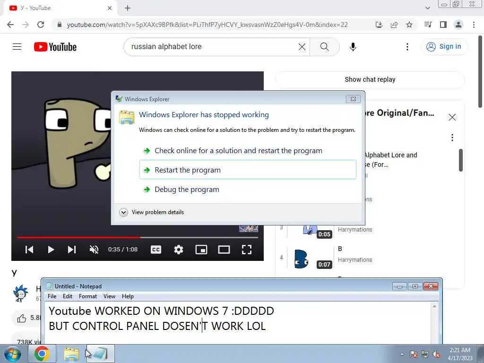484x363 pixels.
Task: Click the Y - YouTube browser tab
Action: (x=60, y=8)
